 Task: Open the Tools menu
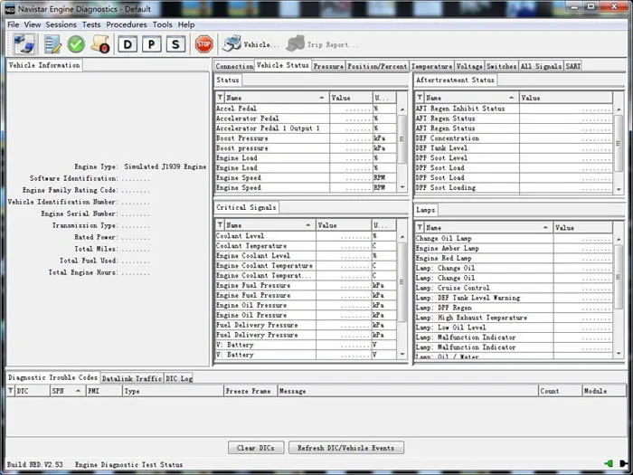coord(162,24)
